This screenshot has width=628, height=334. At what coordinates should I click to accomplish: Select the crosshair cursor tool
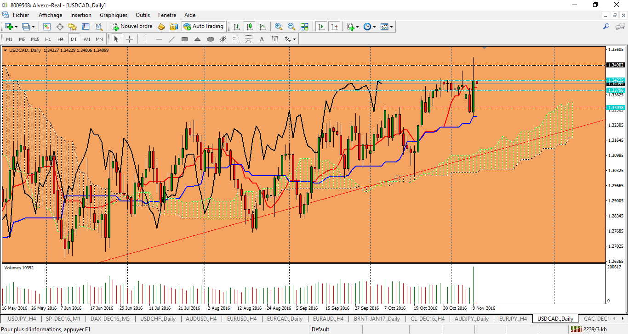129,39
